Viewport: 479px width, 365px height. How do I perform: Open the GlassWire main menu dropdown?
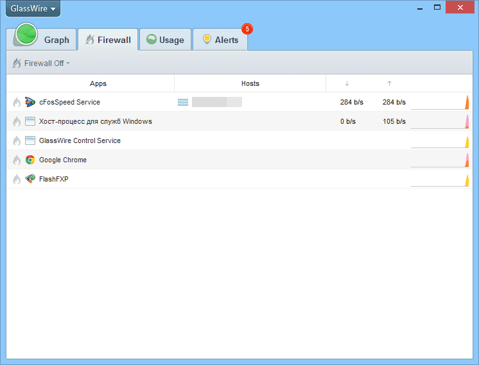pos(33,8)
